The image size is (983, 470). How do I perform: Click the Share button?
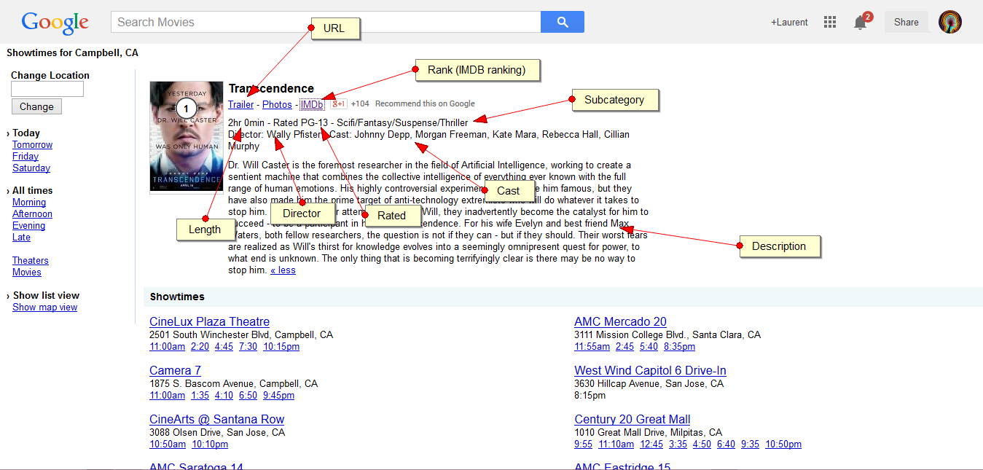906,22
